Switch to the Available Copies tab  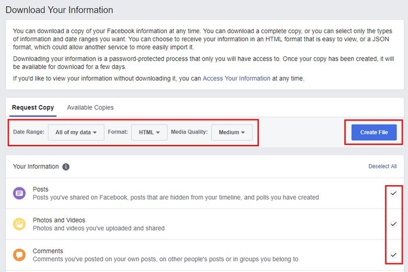90,108
